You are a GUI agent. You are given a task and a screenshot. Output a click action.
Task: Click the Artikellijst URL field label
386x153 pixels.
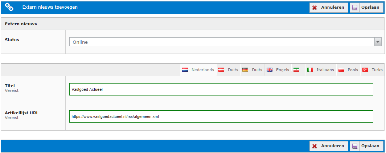click(x=22, y=113)
